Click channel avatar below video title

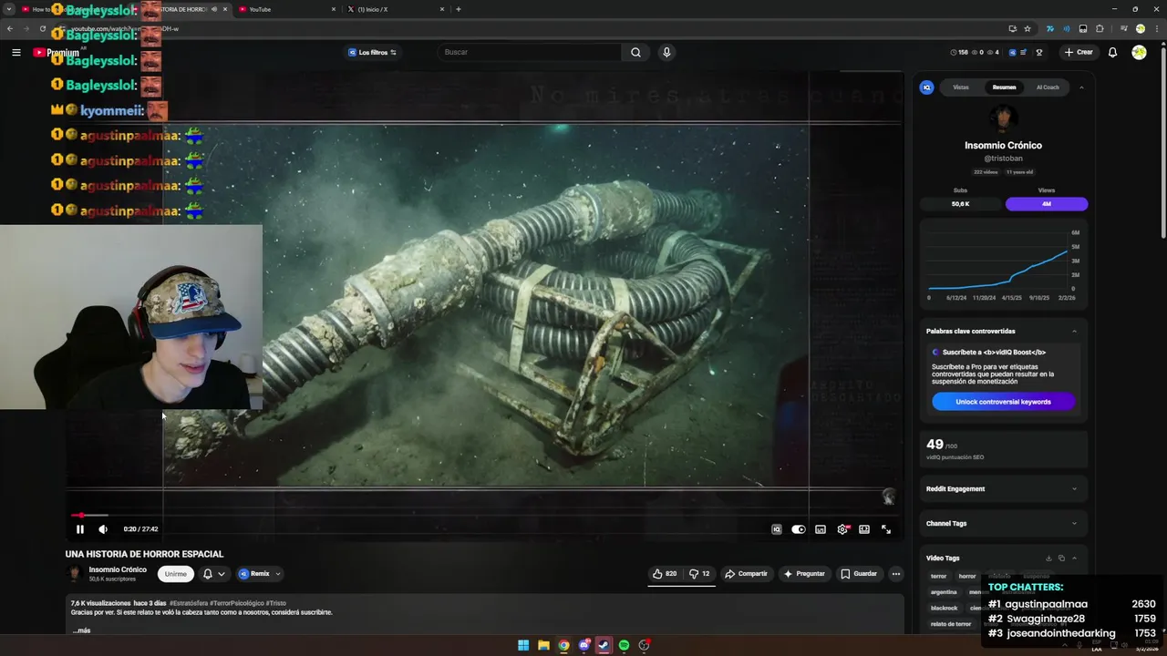(x=75, y=573)
